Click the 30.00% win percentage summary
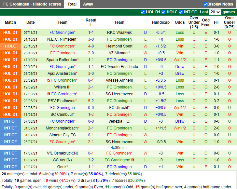The width and height of the screenshot is (237, 189). point(61,174)
